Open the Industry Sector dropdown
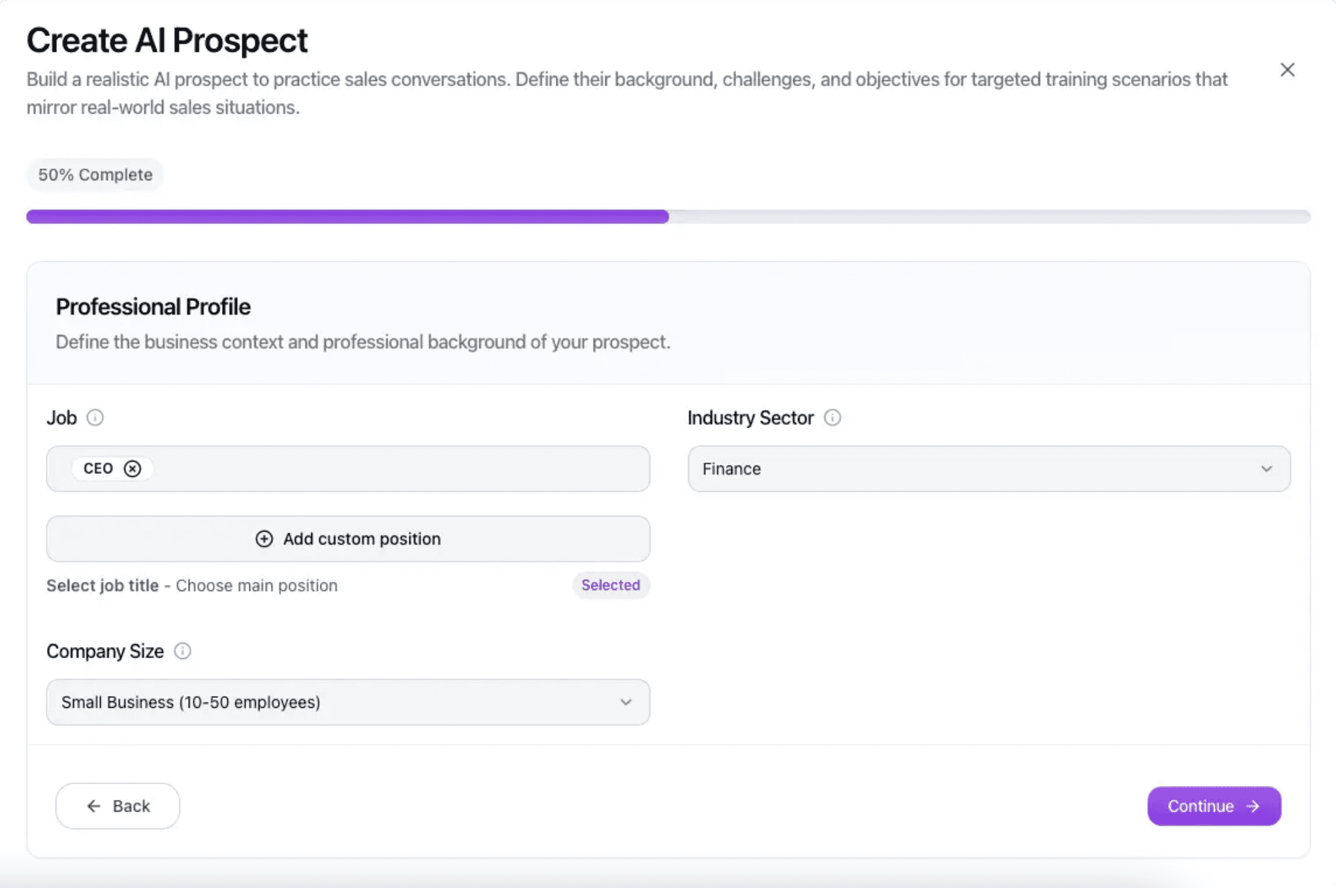The image size is (1336, 888). (988, 468)
